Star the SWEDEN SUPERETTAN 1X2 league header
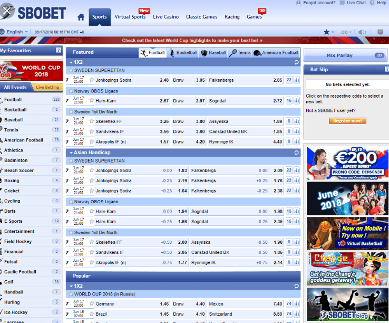This screenshot has width=389, height=323. click(71, 70)
